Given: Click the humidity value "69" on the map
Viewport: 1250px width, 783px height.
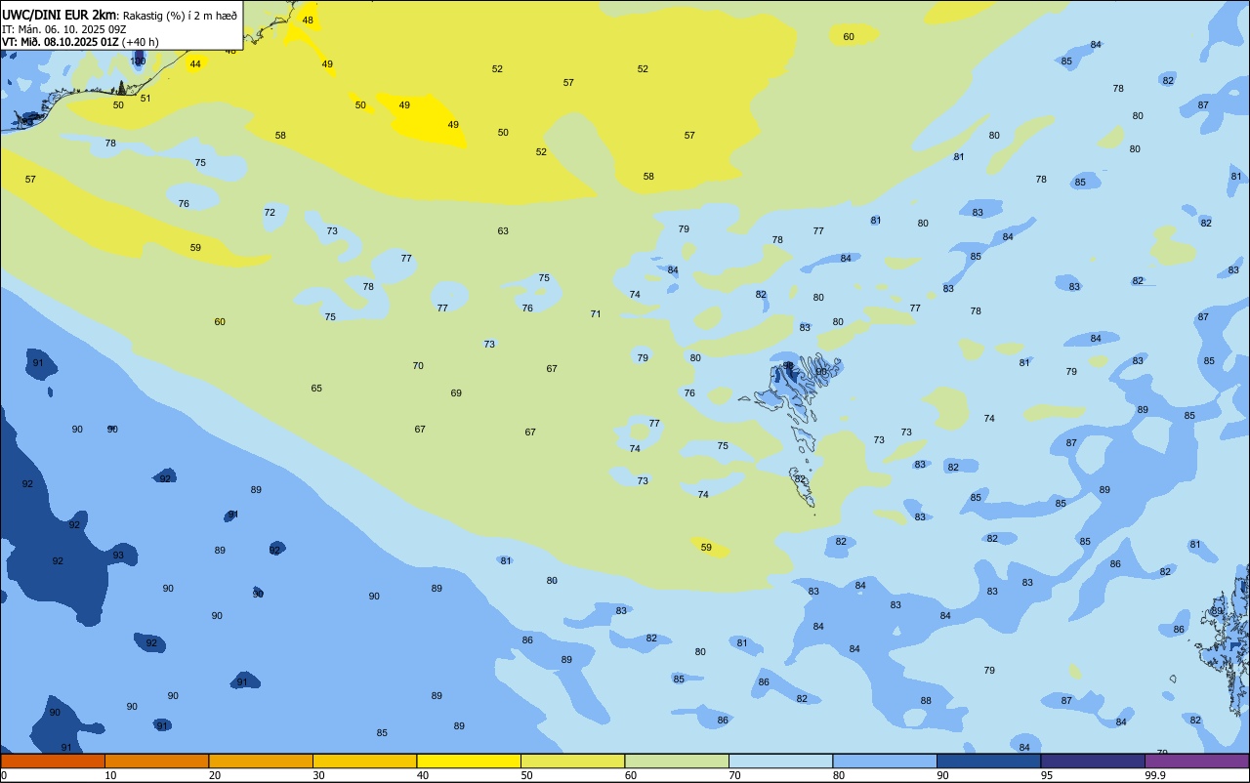Looking at the screenshot, I should tap(456, 393).
